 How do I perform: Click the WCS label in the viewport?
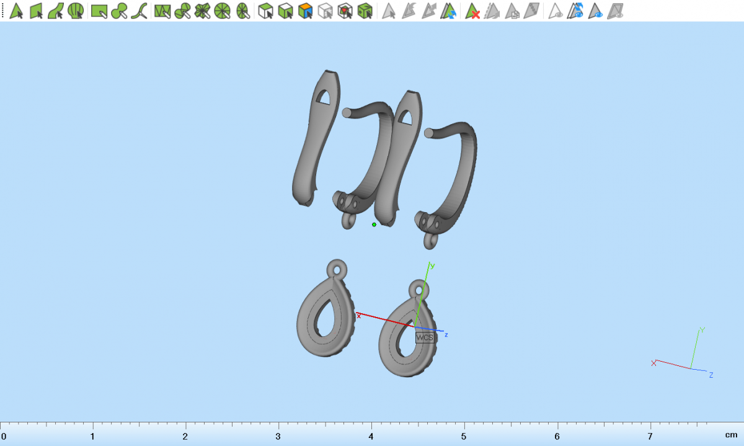(424, 337)
